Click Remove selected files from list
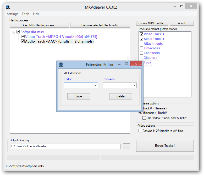The width and height of the screenshot is (204, 176). pos(100,25)
